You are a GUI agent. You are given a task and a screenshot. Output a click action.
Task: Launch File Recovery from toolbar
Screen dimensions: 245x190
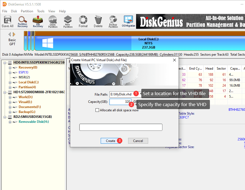(x=38, y=22)
